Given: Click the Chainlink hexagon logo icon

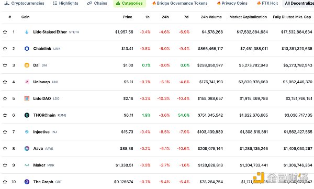Looking at the screenshot, I should click(27, 49).
